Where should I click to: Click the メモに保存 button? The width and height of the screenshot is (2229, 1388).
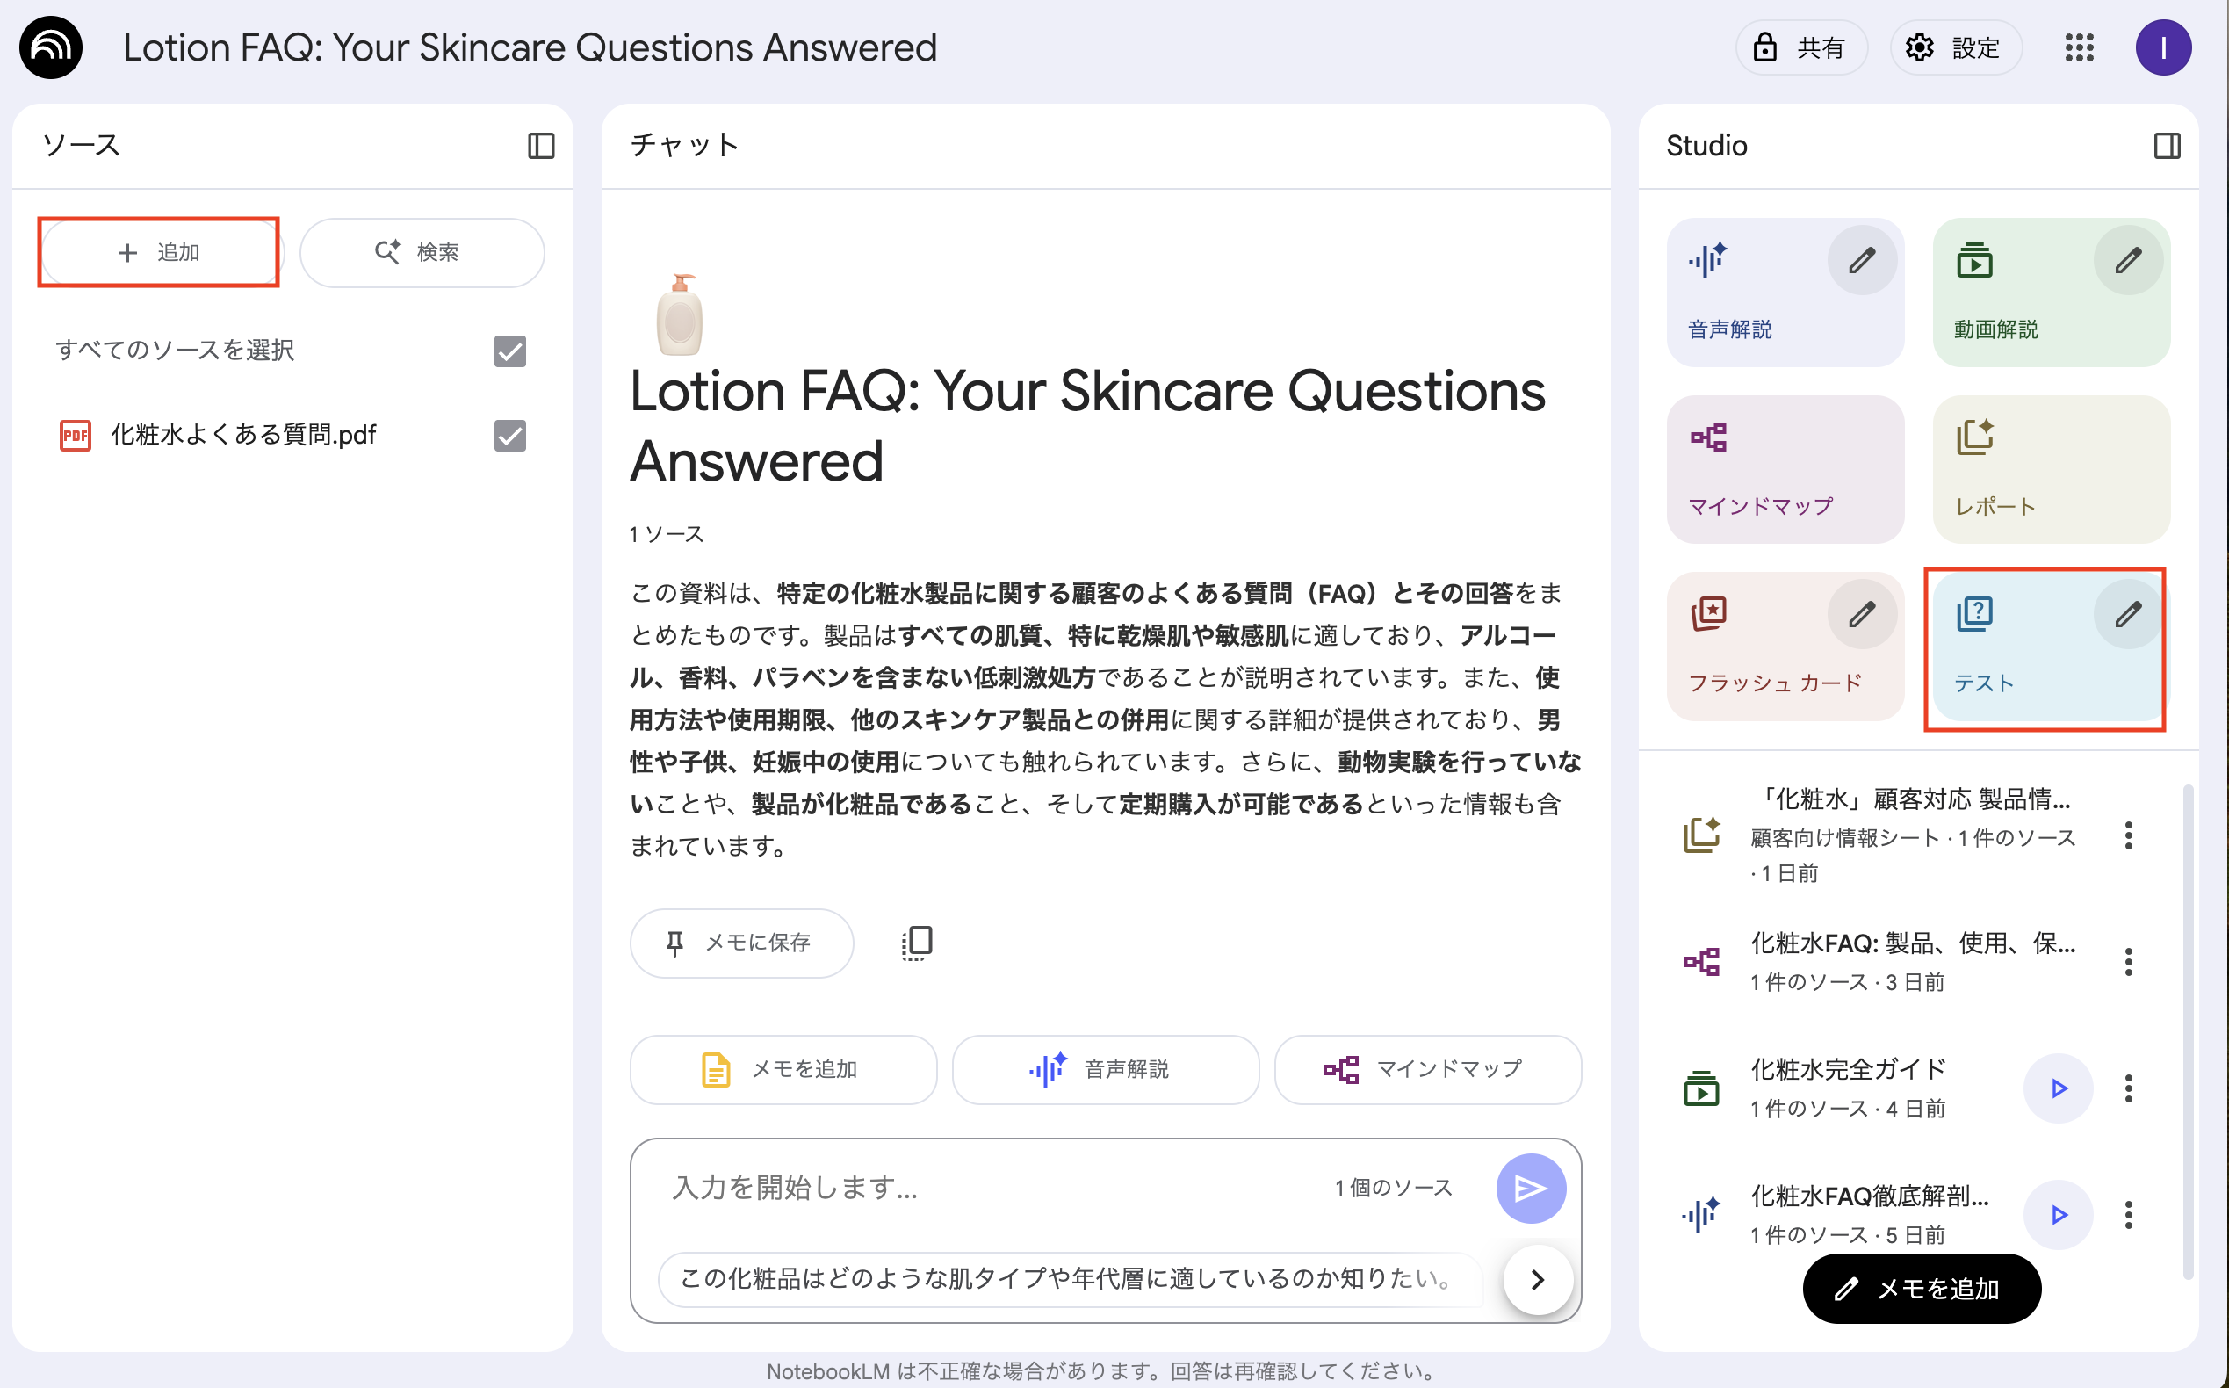click(x=740, y=943)
